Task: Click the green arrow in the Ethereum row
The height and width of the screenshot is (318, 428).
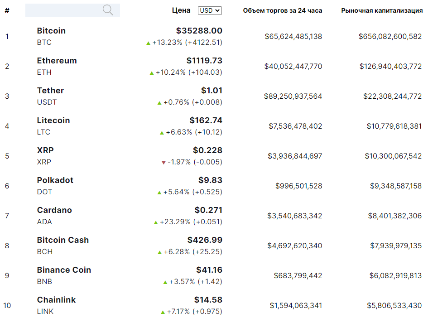Action: pos(152,73)
